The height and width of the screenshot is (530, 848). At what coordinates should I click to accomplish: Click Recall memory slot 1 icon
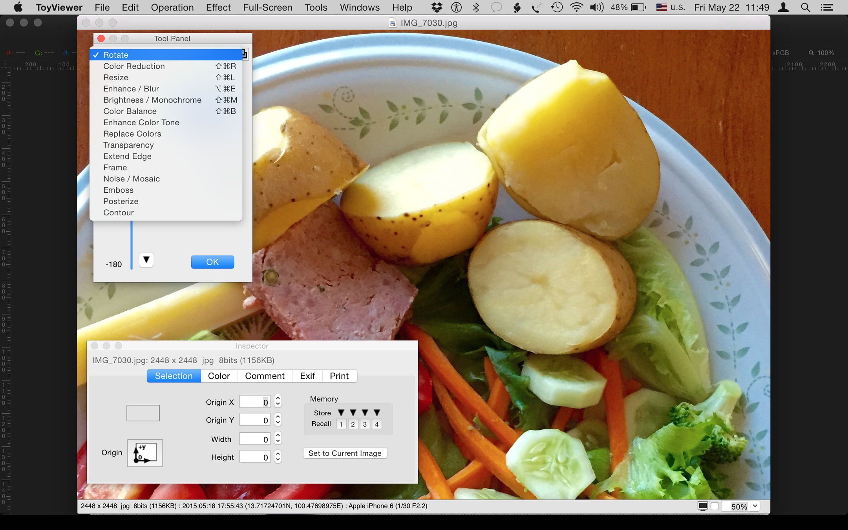(x=341, y=424)
